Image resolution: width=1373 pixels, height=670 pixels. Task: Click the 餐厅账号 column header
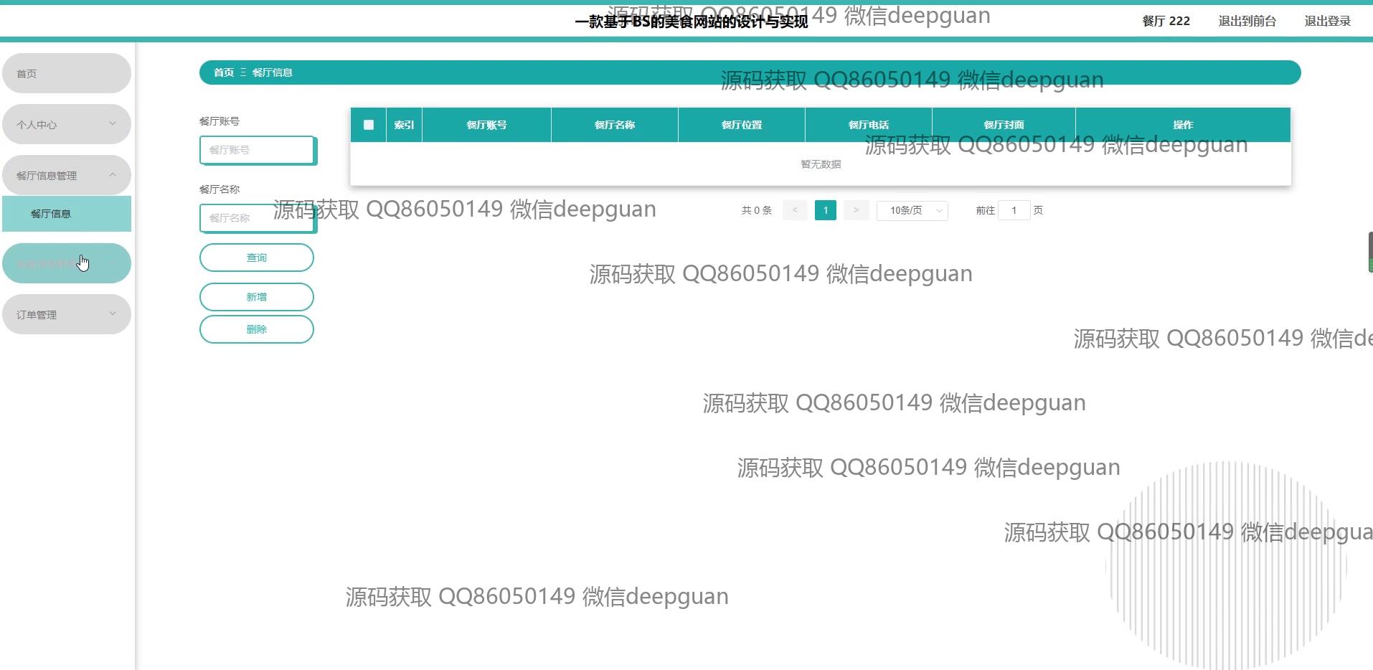486,125
